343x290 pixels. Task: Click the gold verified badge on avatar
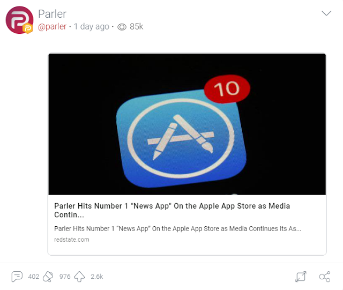27,28
